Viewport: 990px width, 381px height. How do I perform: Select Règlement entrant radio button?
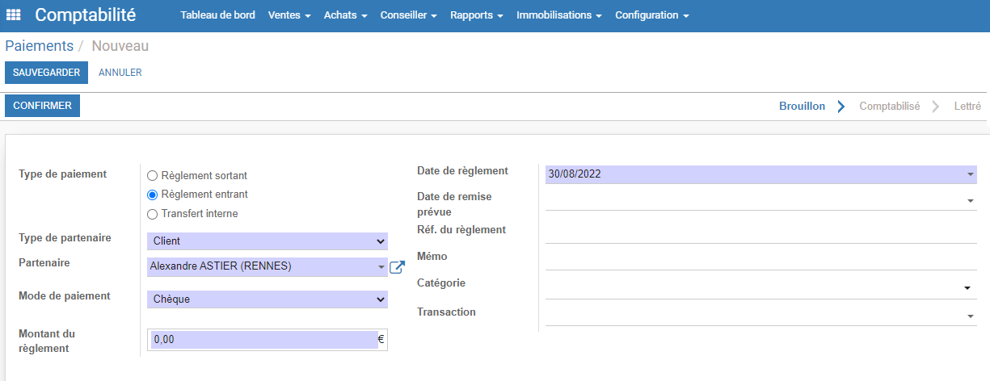(x=152, y=195)
